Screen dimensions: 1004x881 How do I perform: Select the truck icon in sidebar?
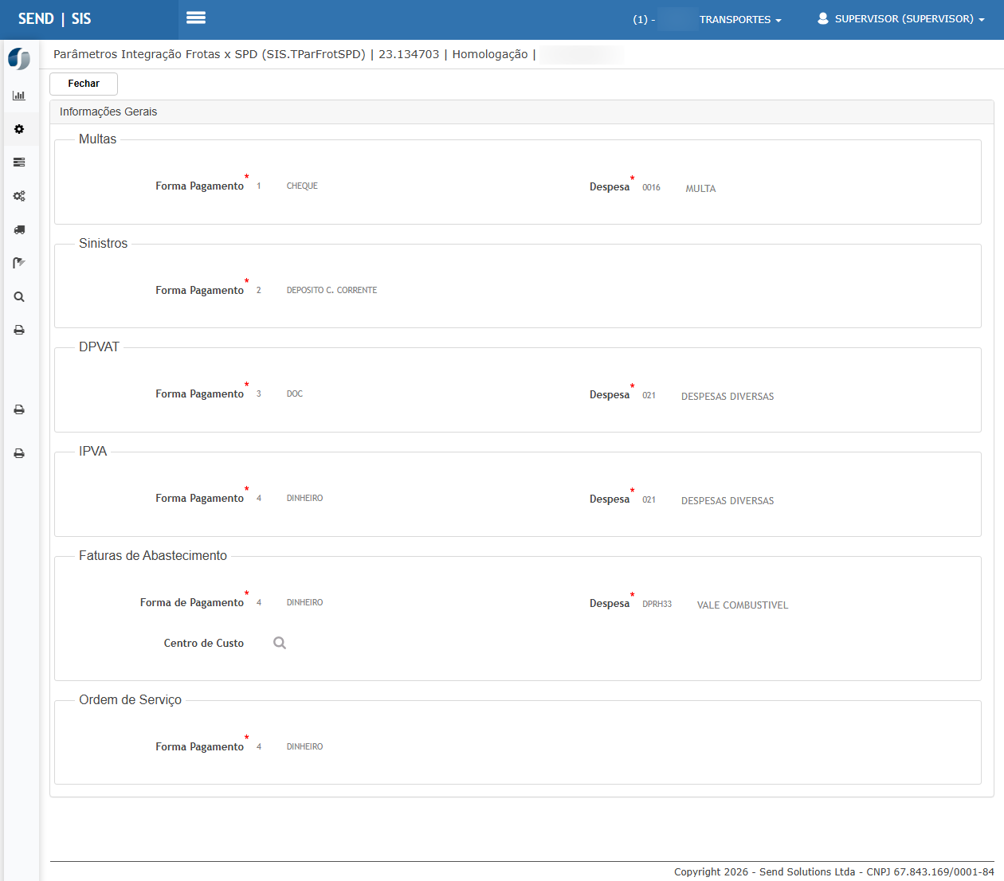19,229
